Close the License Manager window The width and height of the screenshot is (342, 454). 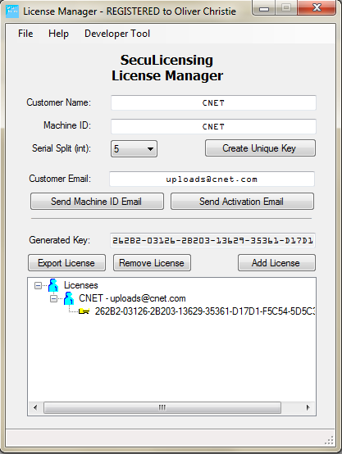tap(317, 8)
